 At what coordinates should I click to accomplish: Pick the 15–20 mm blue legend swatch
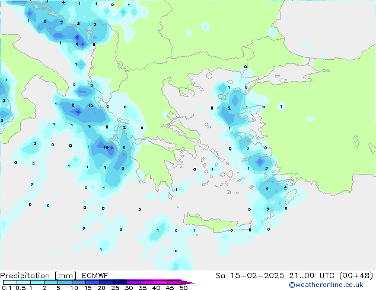[x=93, y=282]
